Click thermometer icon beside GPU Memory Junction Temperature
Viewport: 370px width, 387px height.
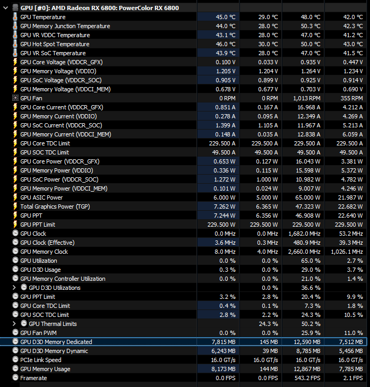coord(15,26)
